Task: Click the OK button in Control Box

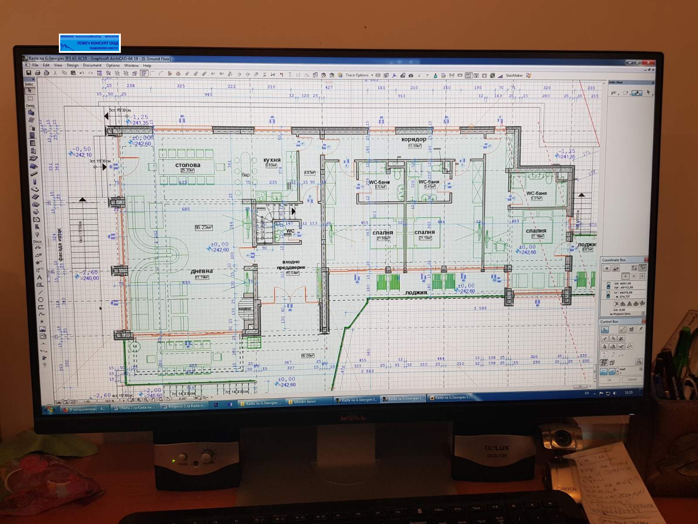Action: point(609,380)
